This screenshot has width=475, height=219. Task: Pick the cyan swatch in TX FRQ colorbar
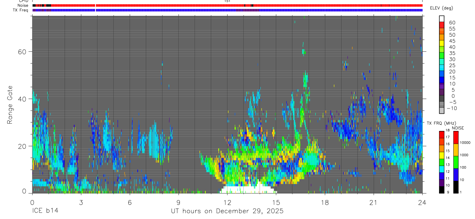[441, 169]
